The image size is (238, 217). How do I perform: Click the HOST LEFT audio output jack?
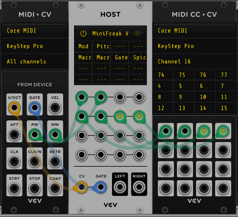(x=120, y=187)
